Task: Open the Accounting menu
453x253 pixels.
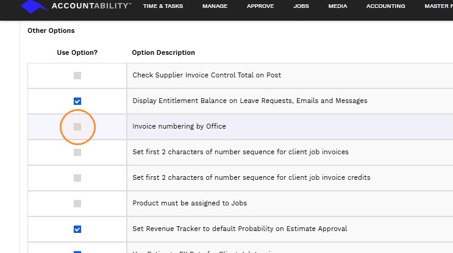Action: point(386,6)
